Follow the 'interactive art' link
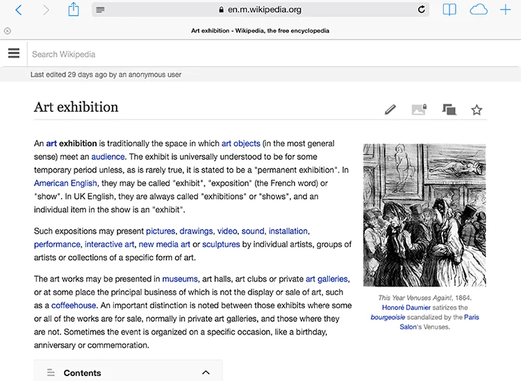 click(x=109, y=244)
